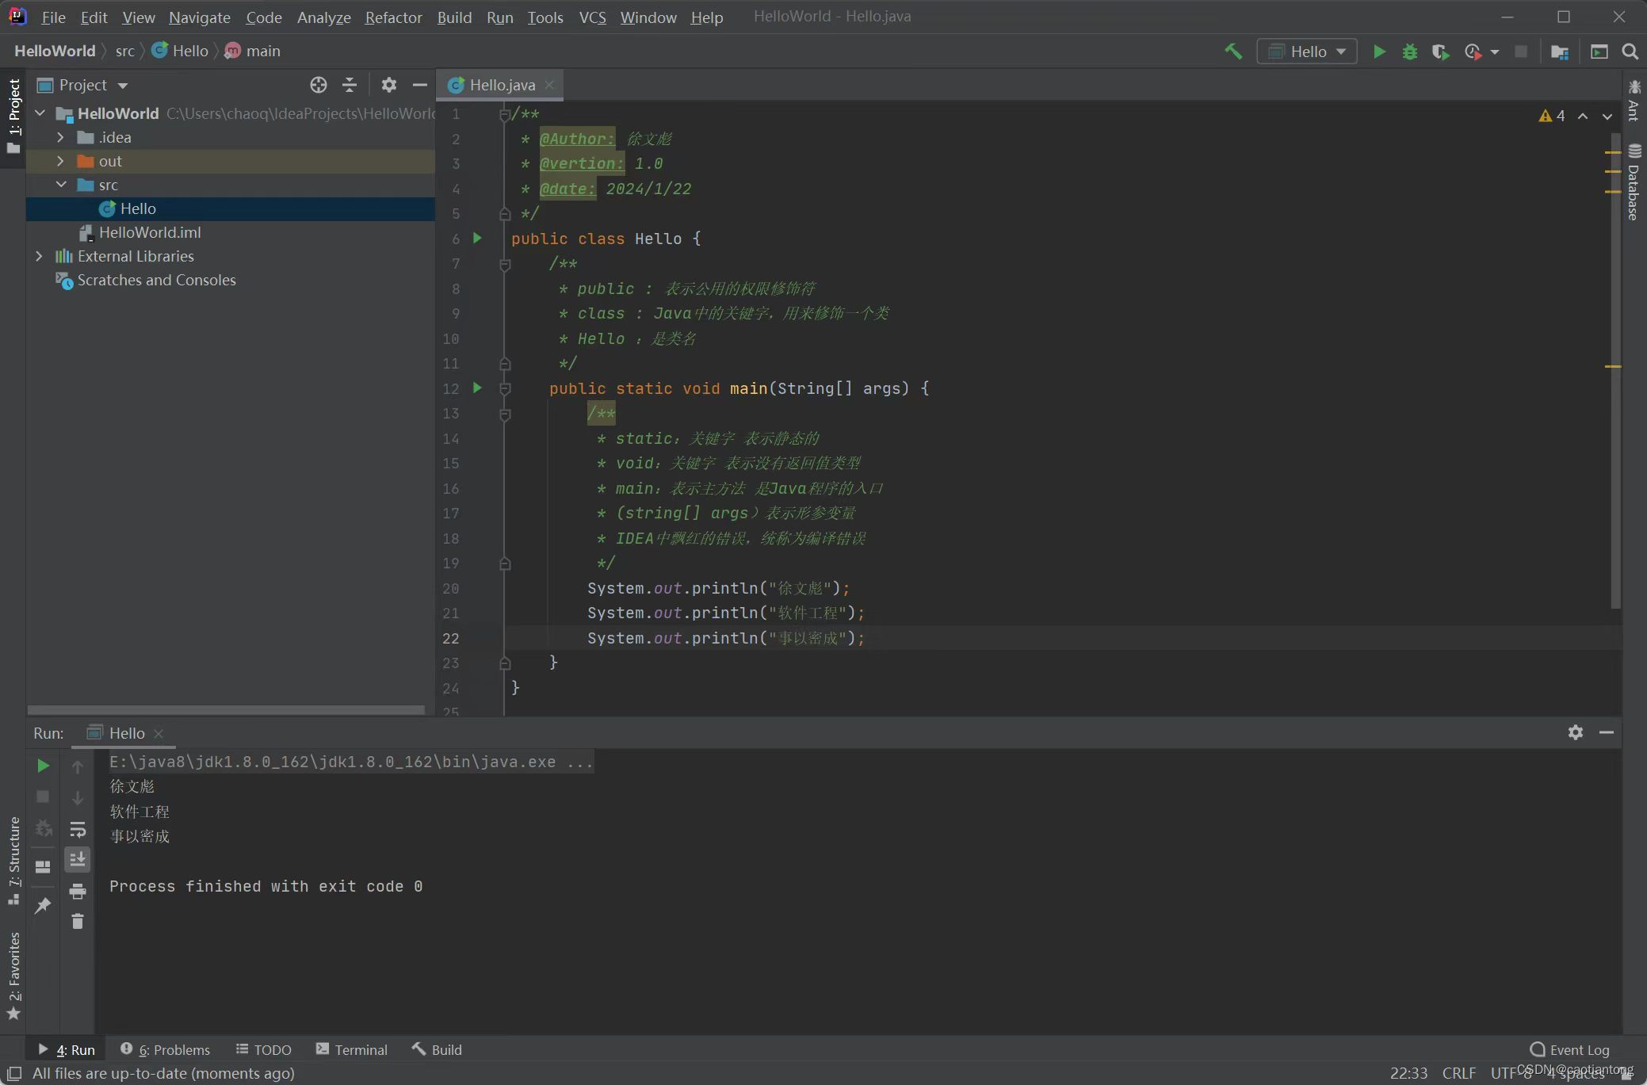
Task: Clear console with trash can icon
Action: [x=78, y=921]
